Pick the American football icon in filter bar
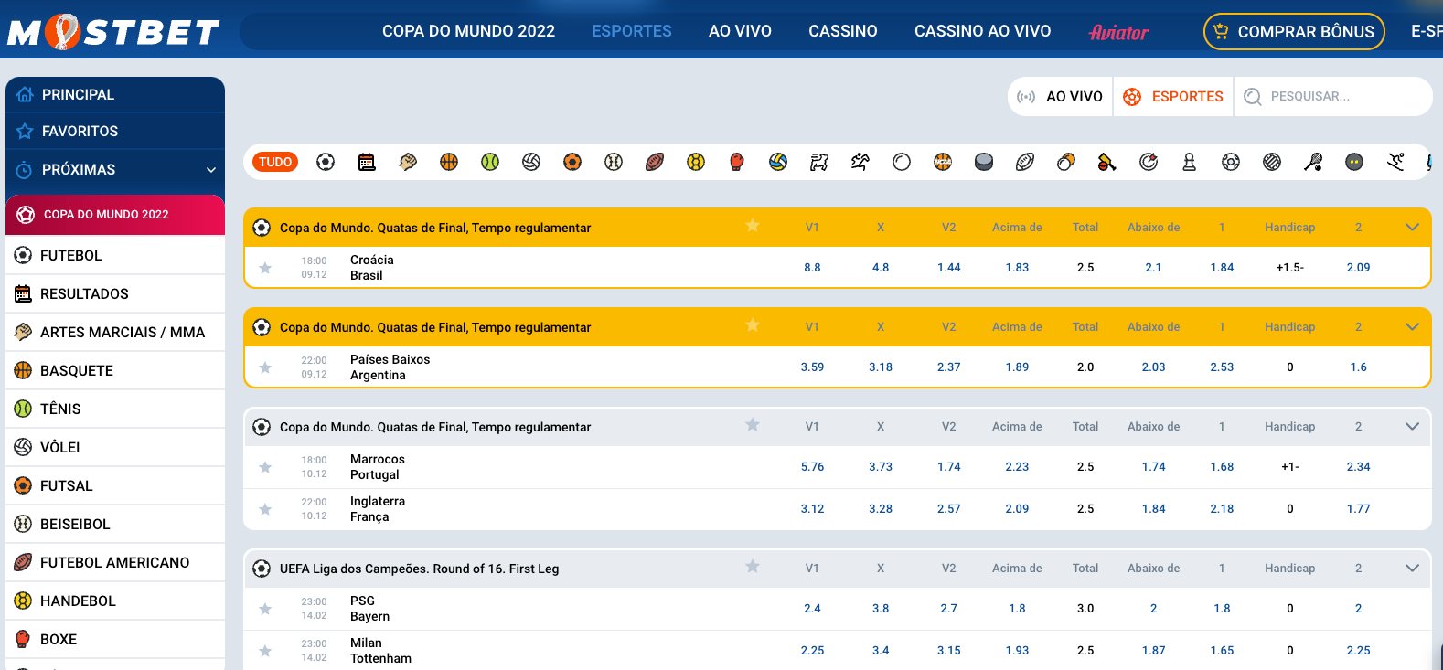 (655, 162)
